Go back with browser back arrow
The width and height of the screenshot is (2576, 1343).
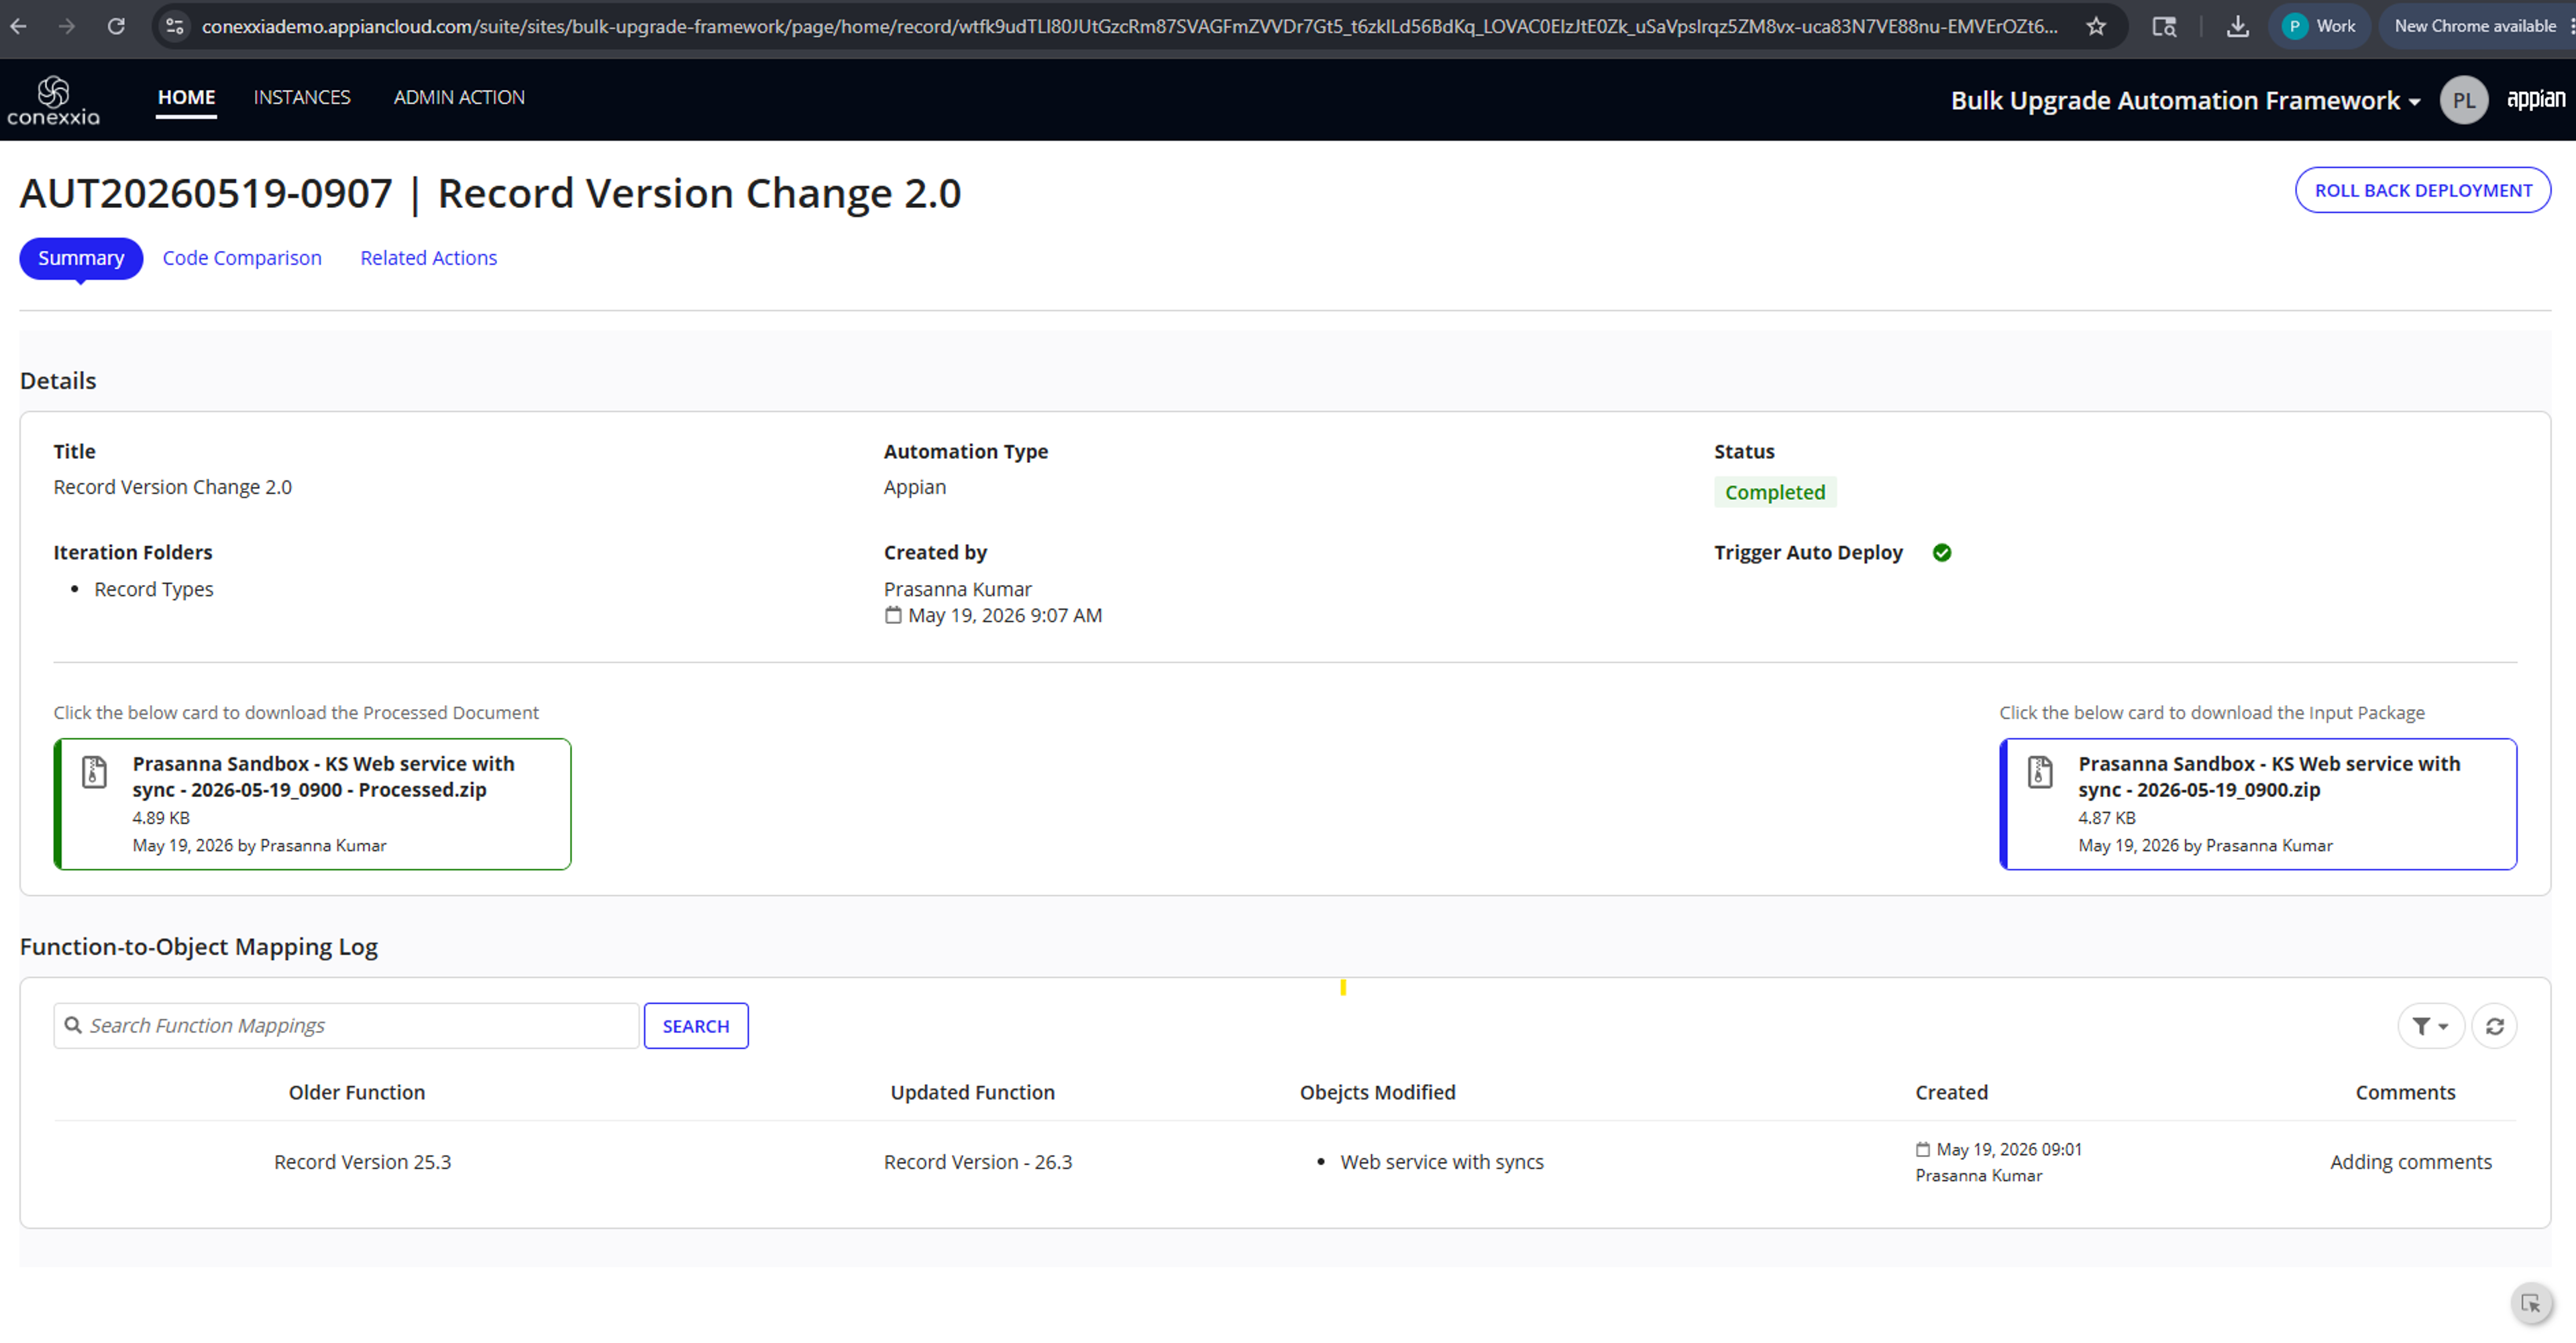click(19, 26)
